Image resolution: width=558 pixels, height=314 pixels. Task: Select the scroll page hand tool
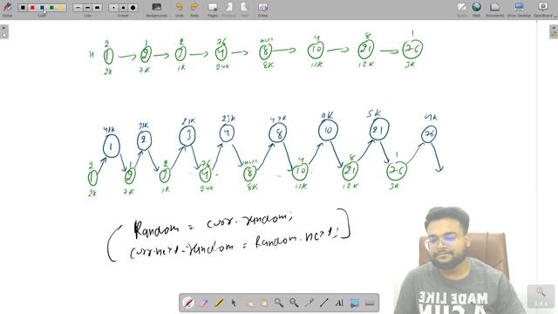pos(263,303)
